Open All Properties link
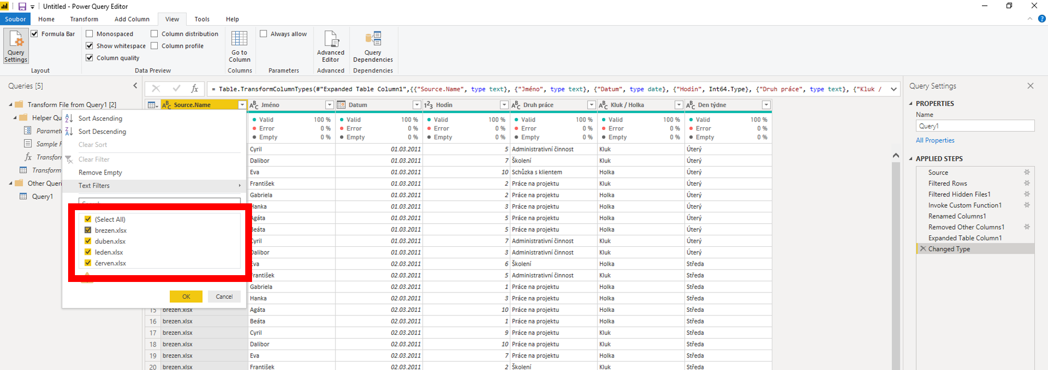The image size is (1048, 370). click(935, 140)
